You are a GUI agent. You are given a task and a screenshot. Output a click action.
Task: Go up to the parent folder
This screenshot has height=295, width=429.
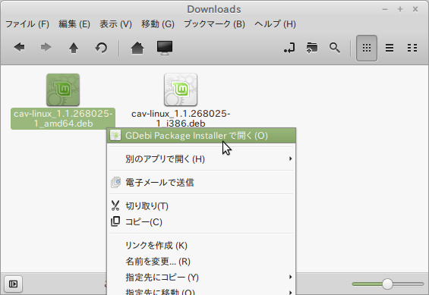click(74, 48)
